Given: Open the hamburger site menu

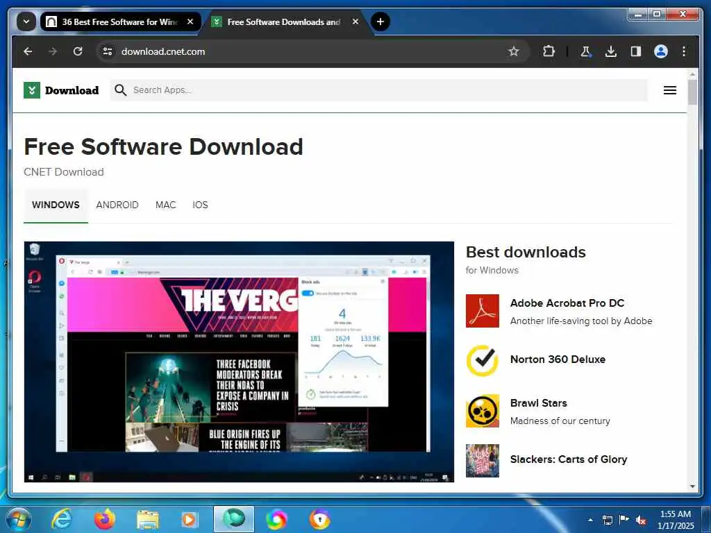Looking at the screenshot, I should [x=670, y=90].
